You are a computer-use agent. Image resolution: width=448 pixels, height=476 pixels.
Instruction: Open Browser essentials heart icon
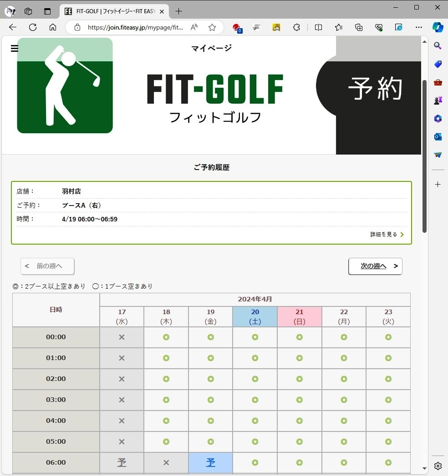[x=379, y=27]
